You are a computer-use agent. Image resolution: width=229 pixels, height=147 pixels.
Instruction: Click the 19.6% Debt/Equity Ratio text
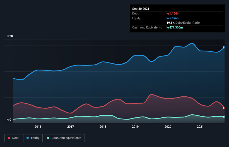[x=183, y=23]
